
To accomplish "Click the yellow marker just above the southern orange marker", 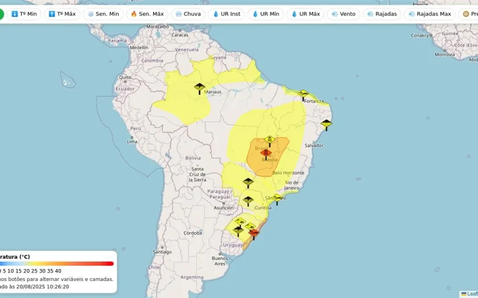I will tap(250, 226).
